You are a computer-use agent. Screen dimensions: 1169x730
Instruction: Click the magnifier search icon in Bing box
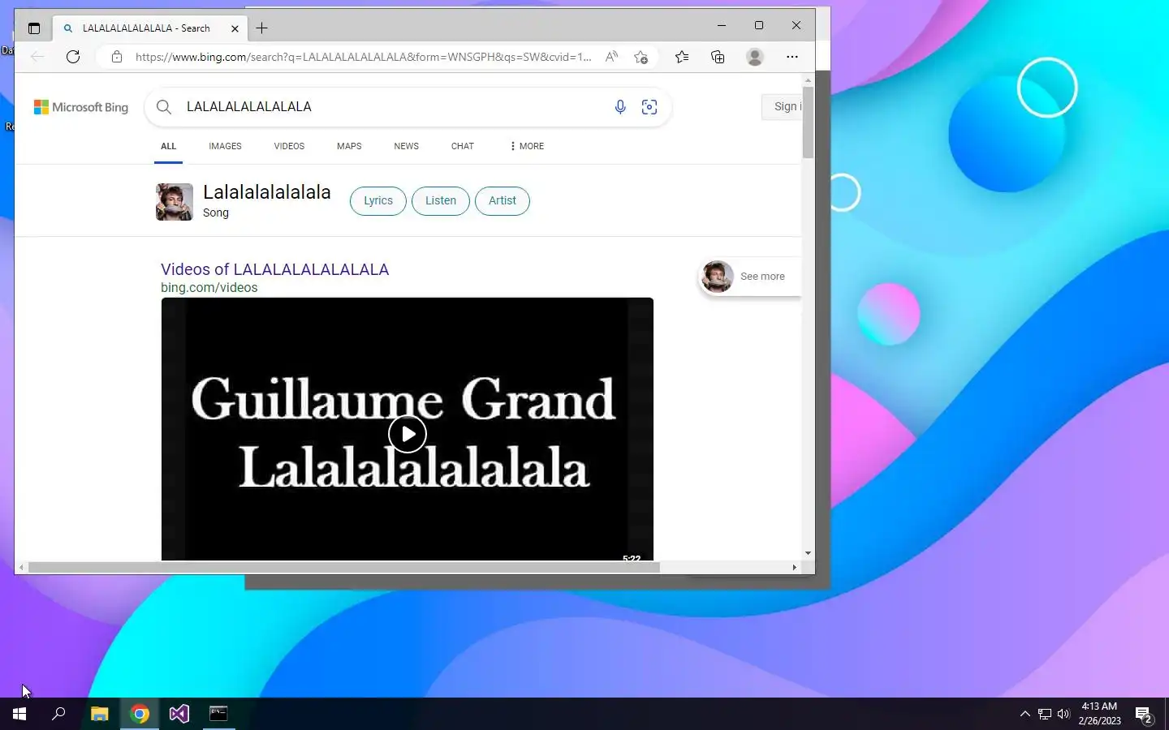pos(164,107)
